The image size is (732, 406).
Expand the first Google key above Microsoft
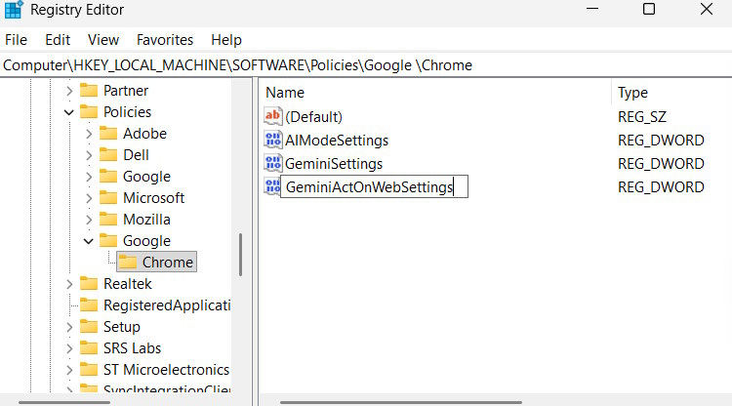[89, 177]
